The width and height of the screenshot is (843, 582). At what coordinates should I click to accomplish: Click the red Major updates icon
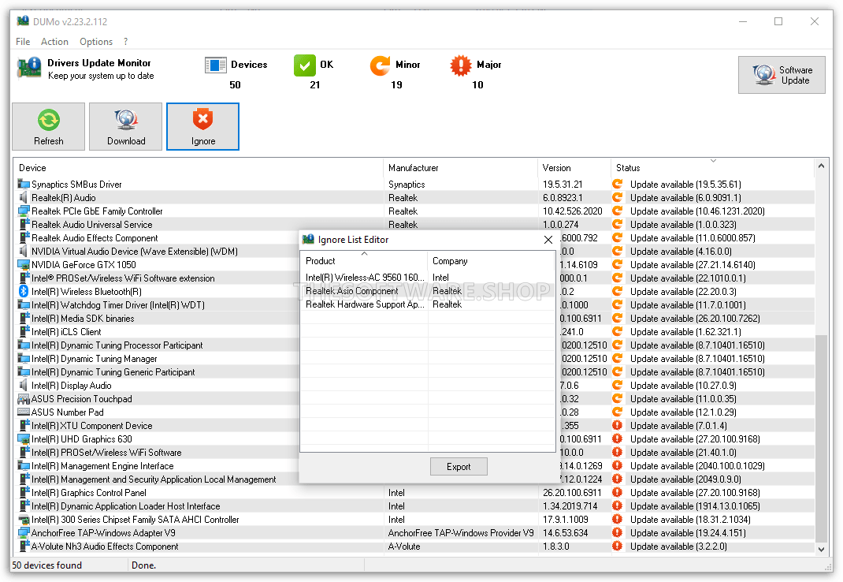coord(461,65)
